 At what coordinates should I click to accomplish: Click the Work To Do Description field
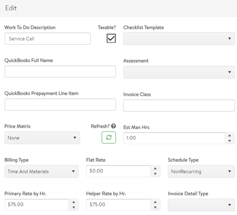pos(48,39)
